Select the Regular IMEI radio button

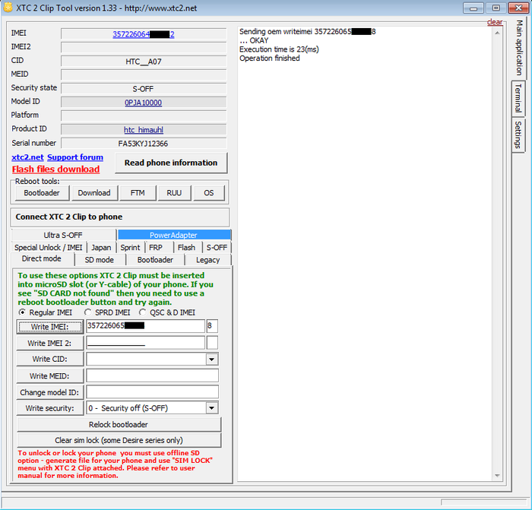tap(22, 312)
